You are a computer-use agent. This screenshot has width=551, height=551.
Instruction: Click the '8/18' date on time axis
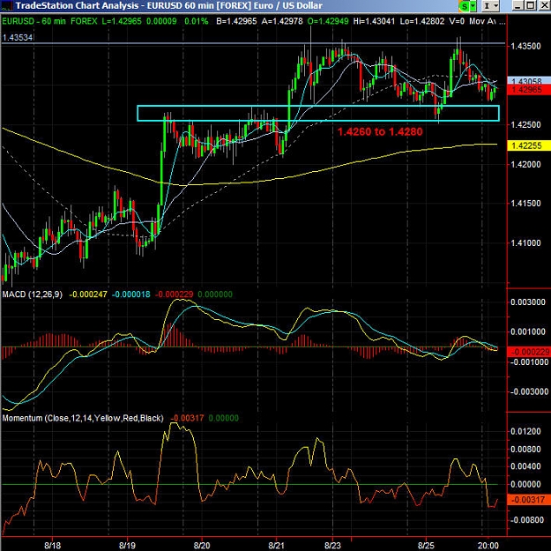pyautogui.click(x=52, y=546)
